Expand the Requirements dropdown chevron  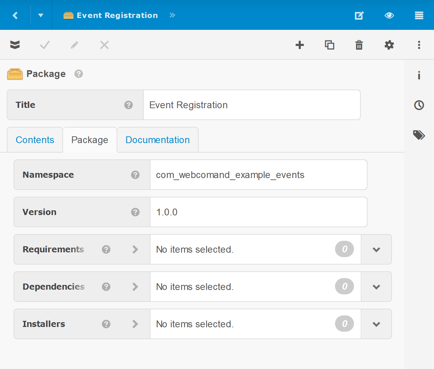point(376,250)
